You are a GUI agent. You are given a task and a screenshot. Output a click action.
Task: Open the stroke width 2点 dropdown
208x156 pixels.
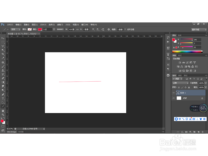coord(54,29)
